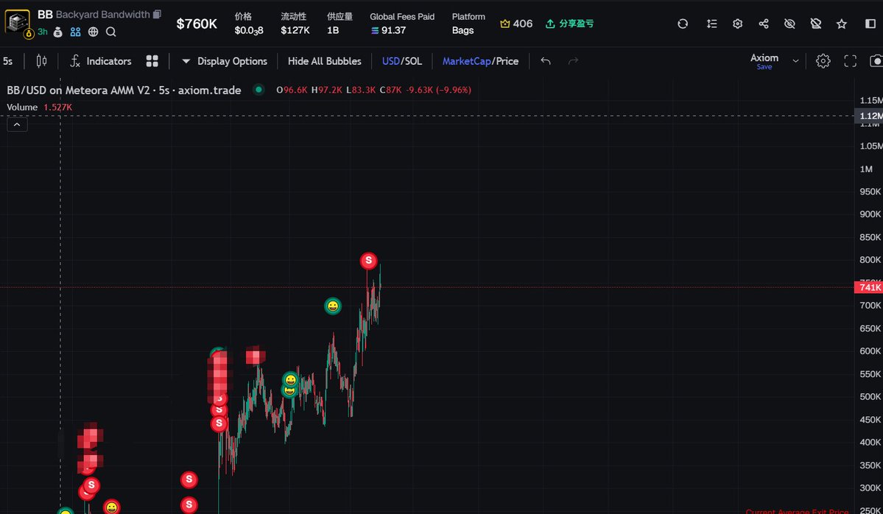The width and height of the screenshot is (883, 514).
Task: Click the red S bubble near 320K level
Action: [189, 479]
